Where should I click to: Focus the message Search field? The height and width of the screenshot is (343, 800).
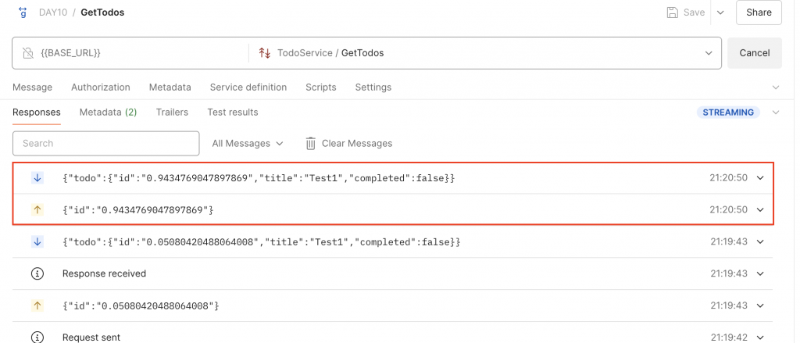(x=106, y=144)
